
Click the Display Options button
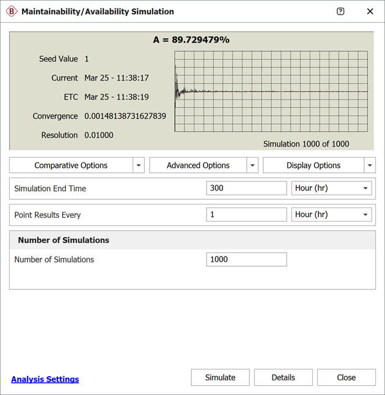[x=313, y=165]
